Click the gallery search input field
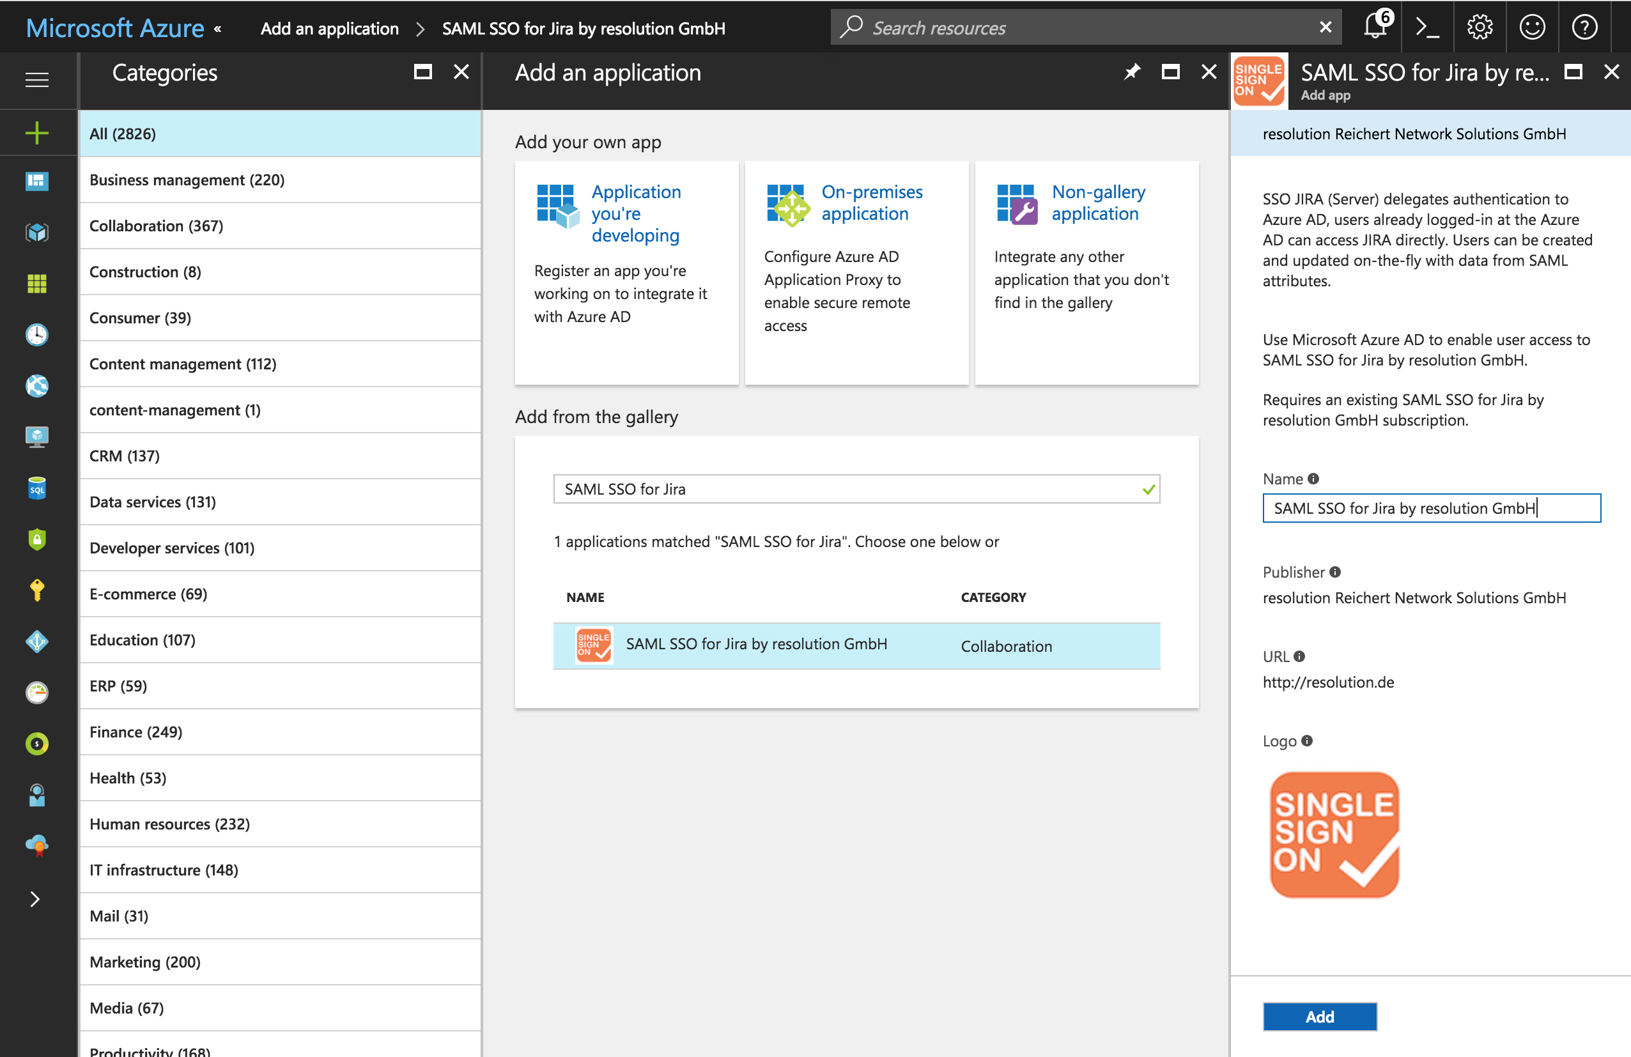This screenshot has height=1057, width=1631. click(x=856, y=489)
